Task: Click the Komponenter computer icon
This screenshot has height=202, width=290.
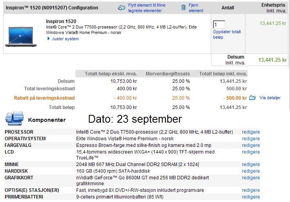Action: [x=14, y=119]
